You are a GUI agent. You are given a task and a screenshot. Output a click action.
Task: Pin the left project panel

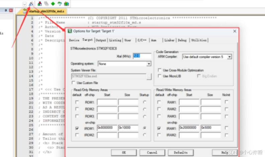pos(6,10)
